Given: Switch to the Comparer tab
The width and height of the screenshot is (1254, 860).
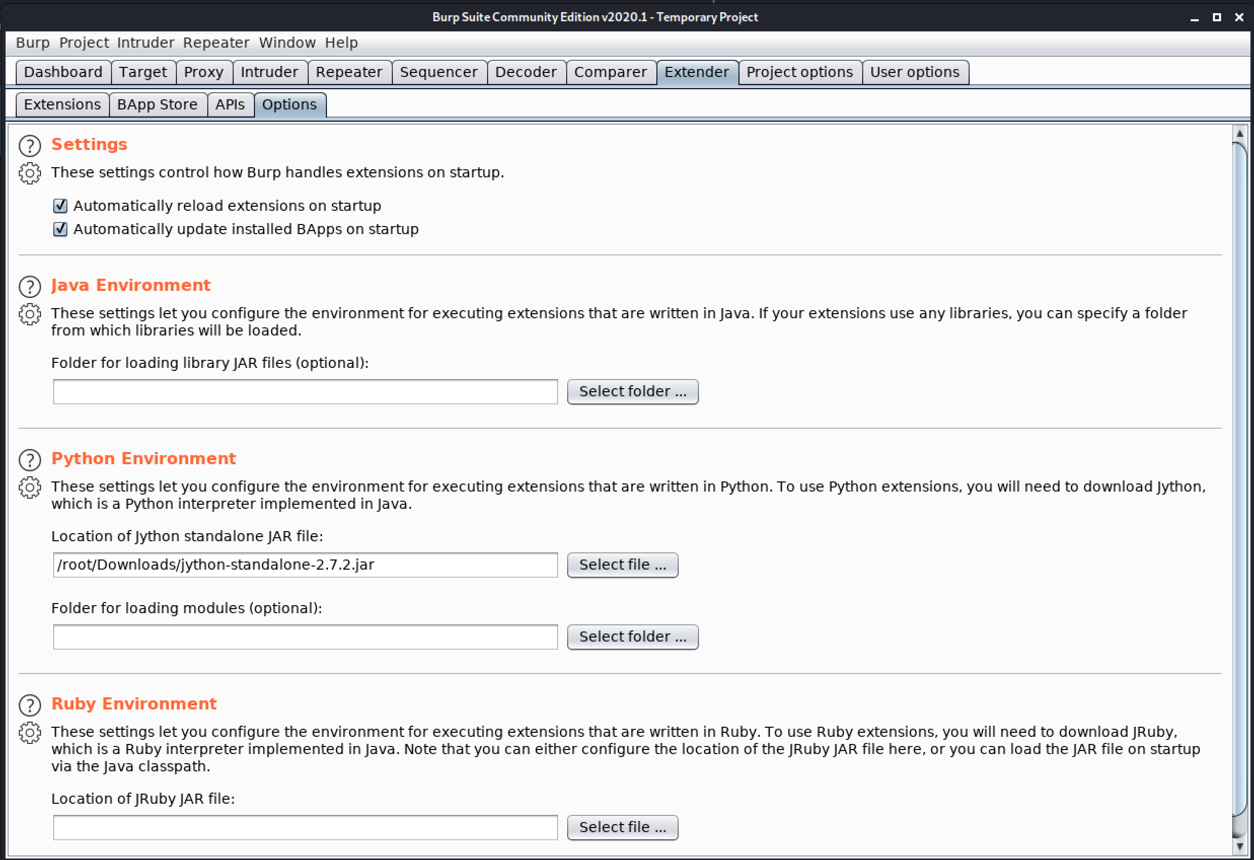Looking at the screenshot, I should [611, 72].
